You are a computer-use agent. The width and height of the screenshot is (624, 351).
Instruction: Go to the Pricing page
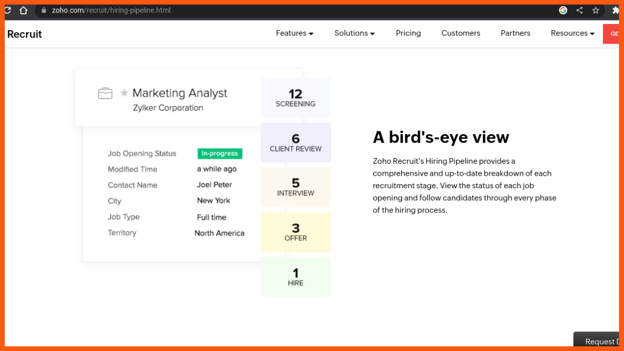click(x=408, y=33)
